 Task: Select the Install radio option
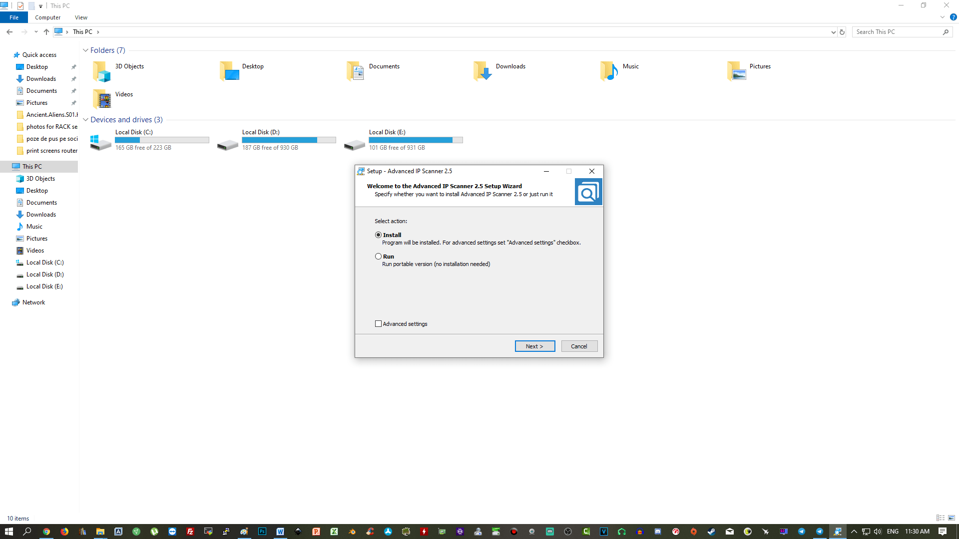click(x=378, y=235)
